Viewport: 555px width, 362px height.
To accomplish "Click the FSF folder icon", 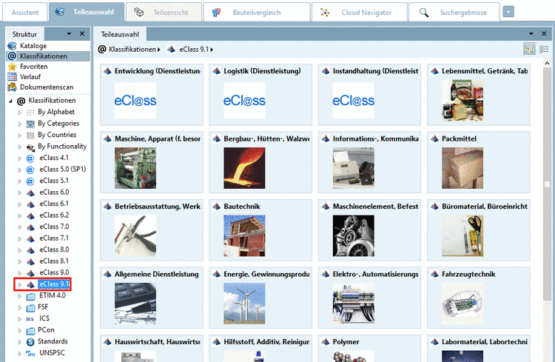I will (x=31, y=307).
